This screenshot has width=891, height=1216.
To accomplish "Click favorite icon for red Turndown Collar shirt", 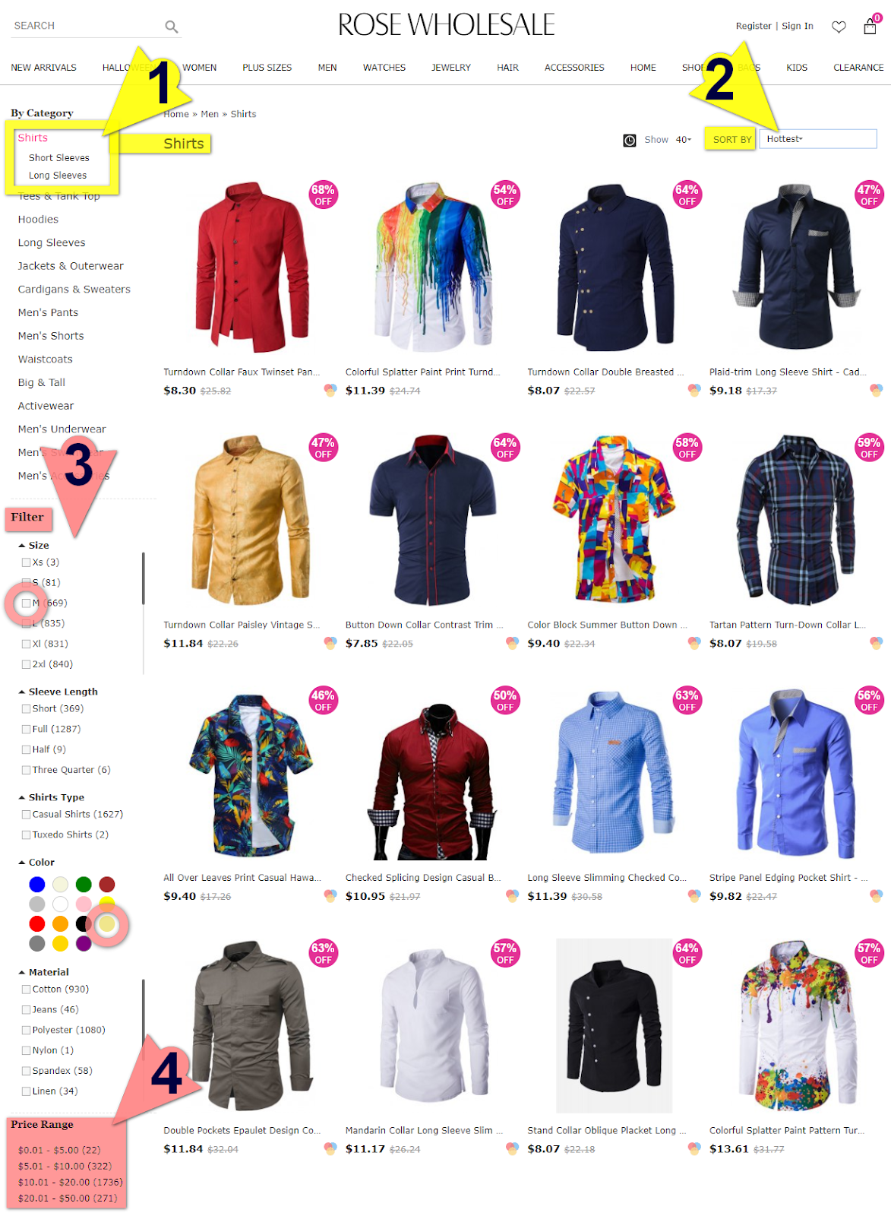I will point(330,391).
